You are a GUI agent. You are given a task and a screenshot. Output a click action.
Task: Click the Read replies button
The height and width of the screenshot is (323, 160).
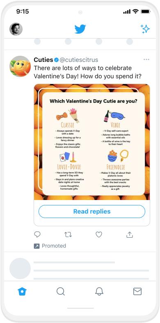tap(92, 212)
